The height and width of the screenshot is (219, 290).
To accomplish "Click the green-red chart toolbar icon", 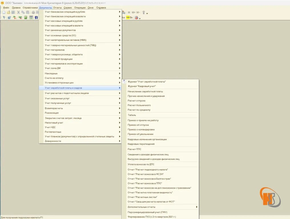I will (x=20, y=18).
